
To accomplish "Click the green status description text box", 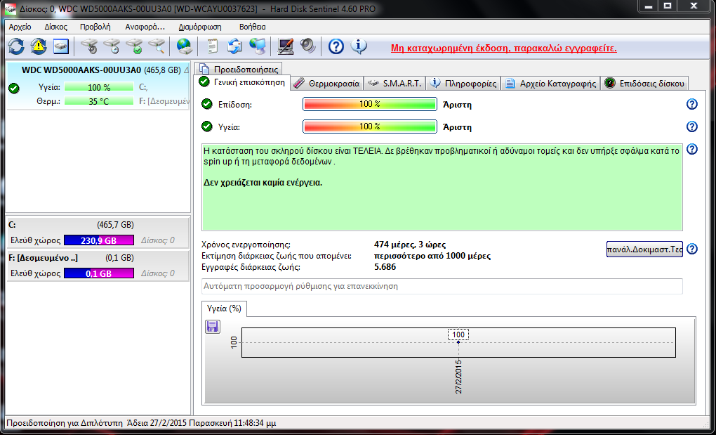I will [442, 188].
